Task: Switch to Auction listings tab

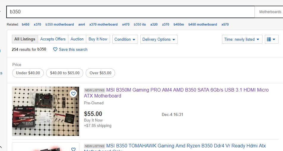Action: 77,39
